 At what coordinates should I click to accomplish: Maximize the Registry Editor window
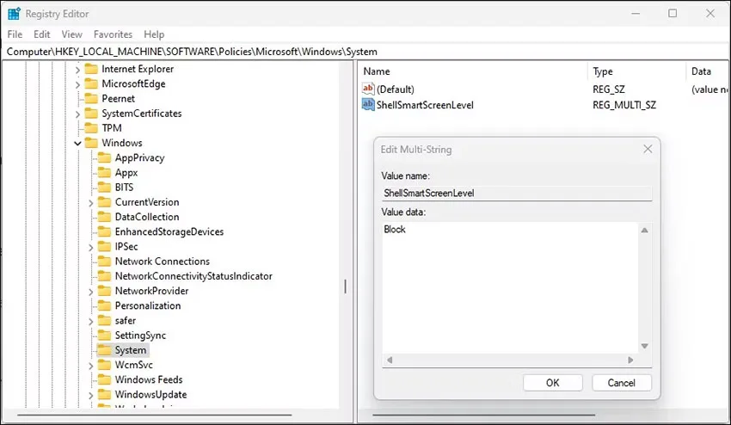pos(673,14)
